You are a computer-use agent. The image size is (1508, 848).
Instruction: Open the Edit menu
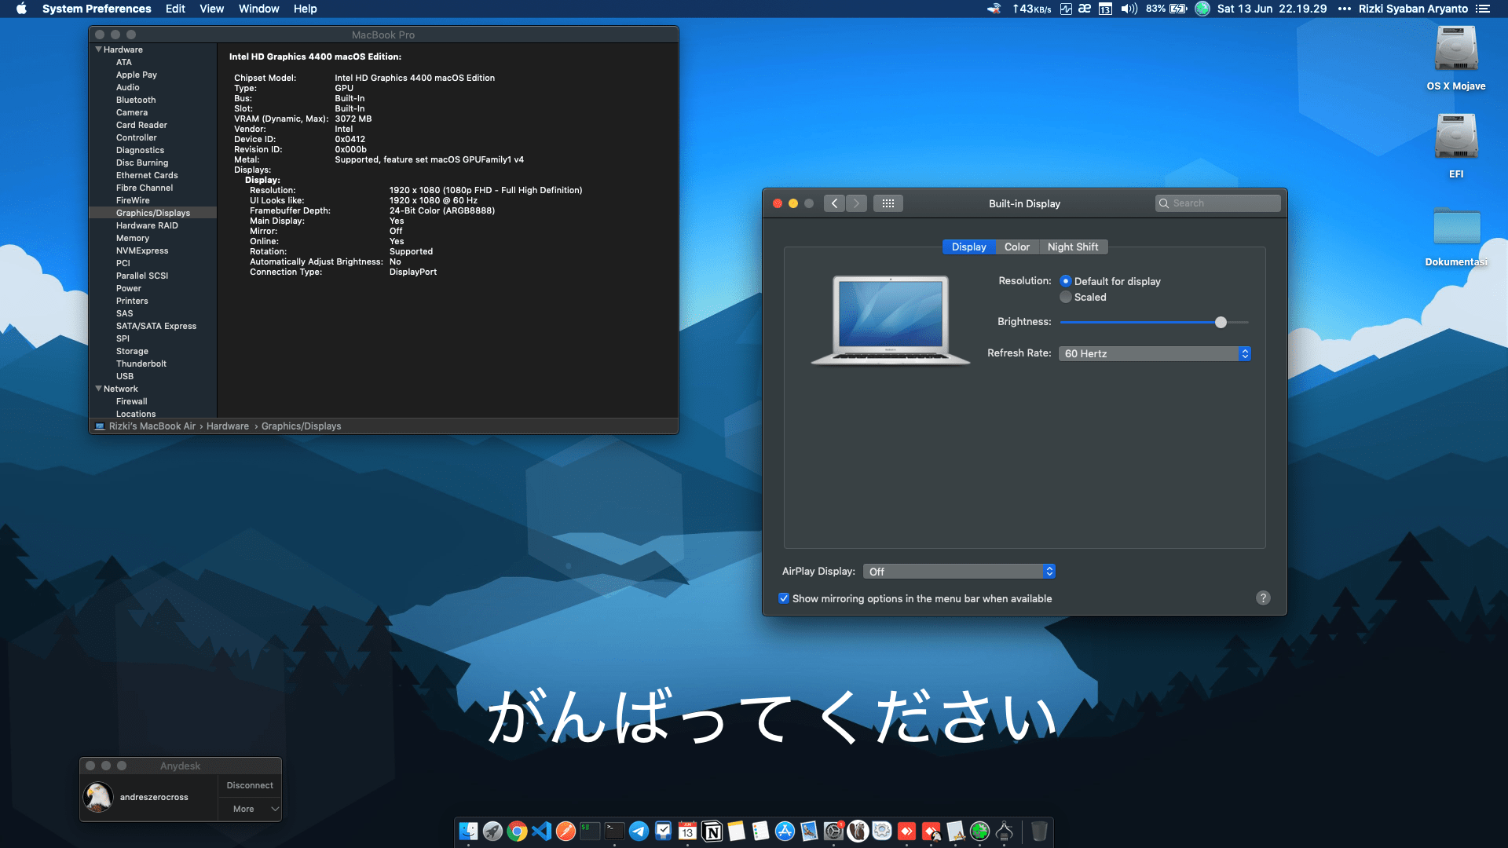coord(175,9)
